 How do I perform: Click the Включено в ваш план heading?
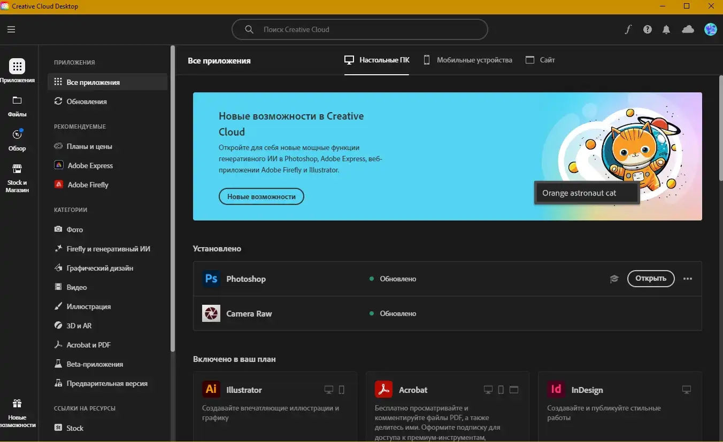(x=234, y=359)
